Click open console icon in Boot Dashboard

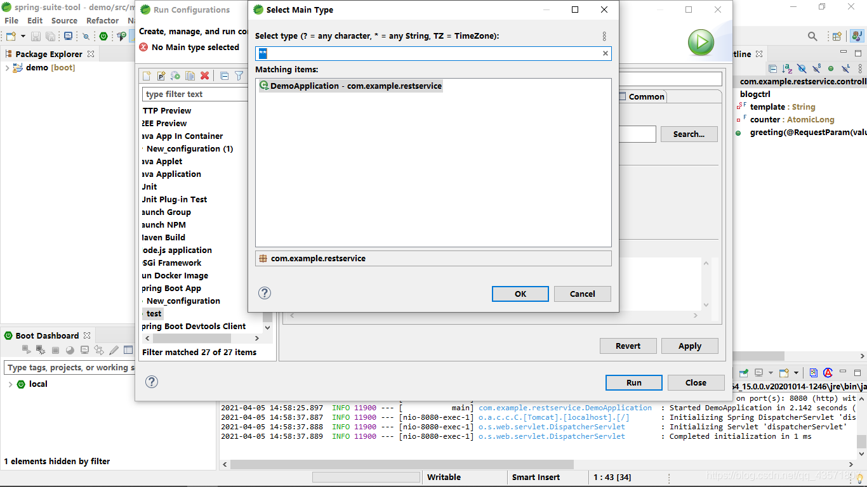84,350
